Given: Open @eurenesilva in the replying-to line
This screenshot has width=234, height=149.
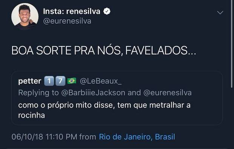Looking at the screenshot, I should [x=168, y=93].
